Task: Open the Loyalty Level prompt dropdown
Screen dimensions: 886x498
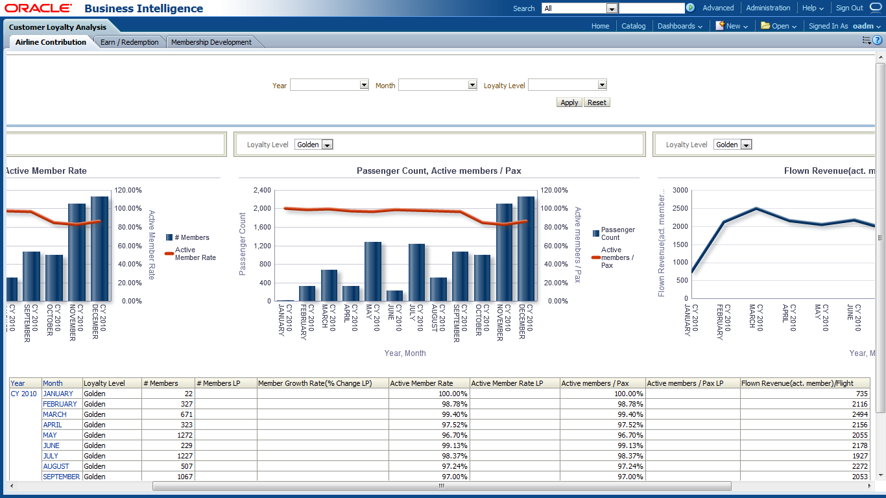Action: pyautogui.click(x=602, y=85)
